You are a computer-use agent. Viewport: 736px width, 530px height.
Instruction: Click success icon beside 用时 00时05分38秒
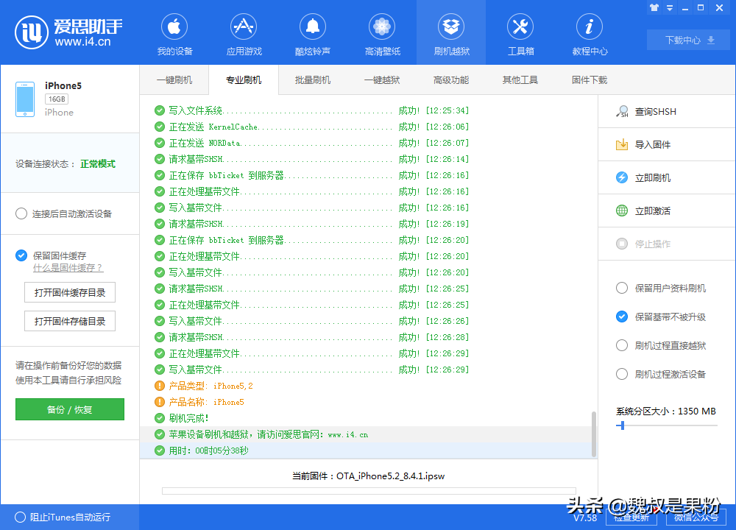pos(160,451)
